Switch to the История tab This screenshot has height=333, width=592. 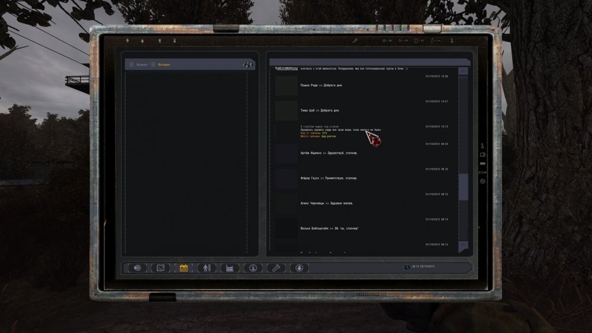[164, 64]
